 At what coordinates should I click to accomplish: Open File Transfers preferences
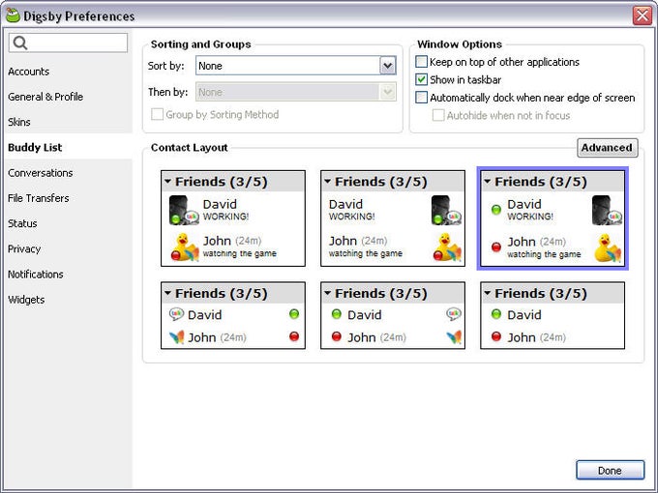(38, 198)
